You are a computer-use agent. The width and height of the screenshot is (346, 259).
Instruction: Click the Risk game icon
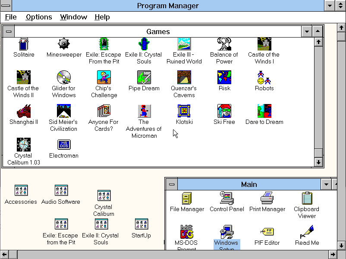[x=224, y=77]
